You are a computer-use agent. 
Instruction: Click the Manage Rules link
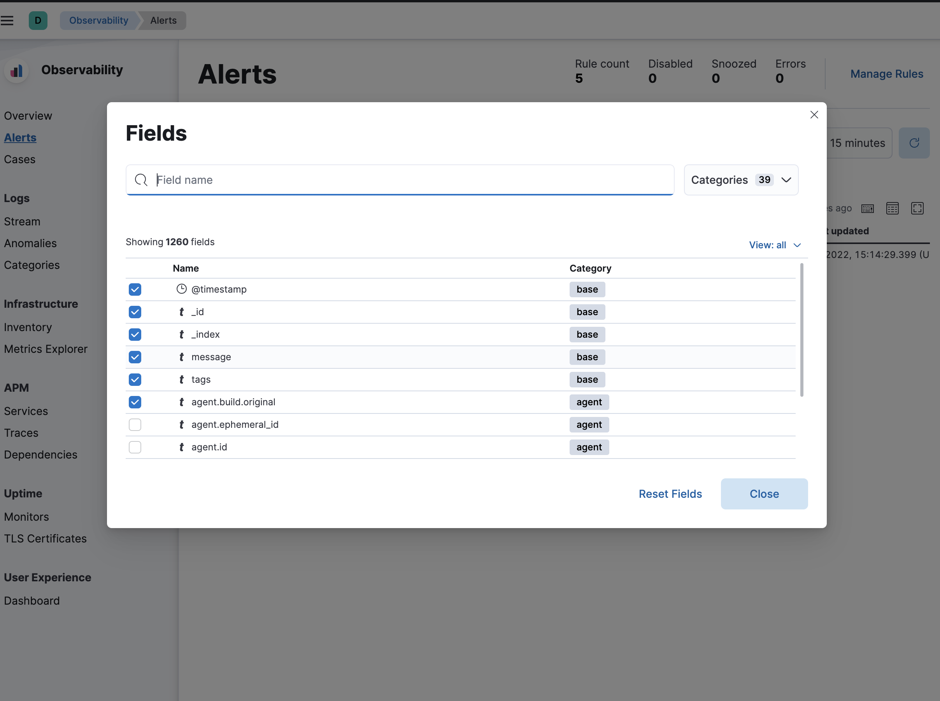[886, 73]
